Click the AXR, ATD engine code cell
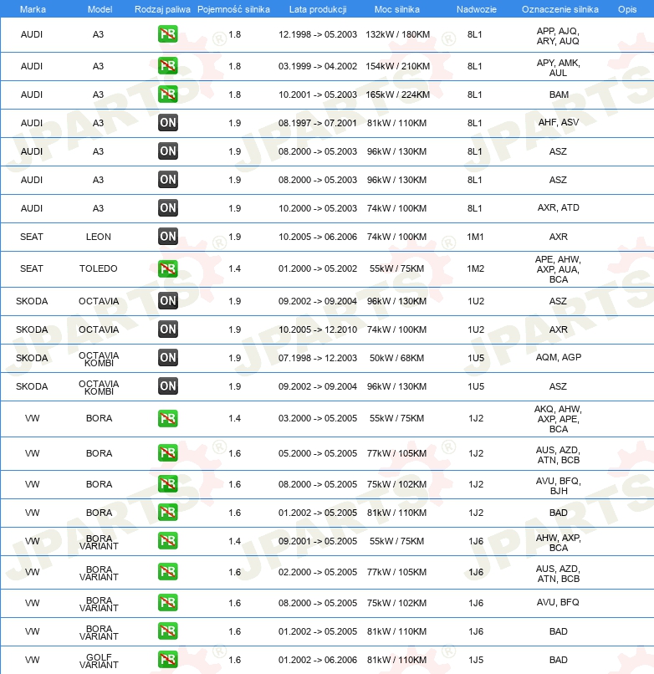654x674 pixels. (x=559, y=207)
